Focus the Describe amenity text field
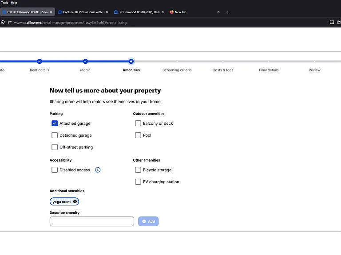Image resolution: width=341 pixels, height=255 pixels. click(92, 221)
